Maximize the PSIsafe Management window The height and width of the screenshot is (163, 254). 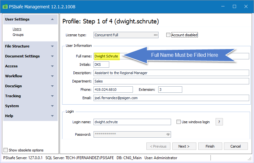[x=234, y=6]
